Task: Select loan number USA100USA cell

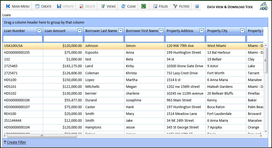Action: point(22,46)
